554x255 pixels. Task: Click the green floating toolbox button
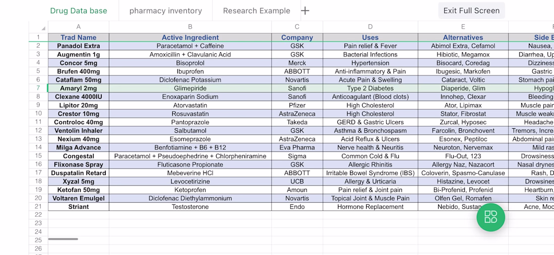(x=491, y=217)
